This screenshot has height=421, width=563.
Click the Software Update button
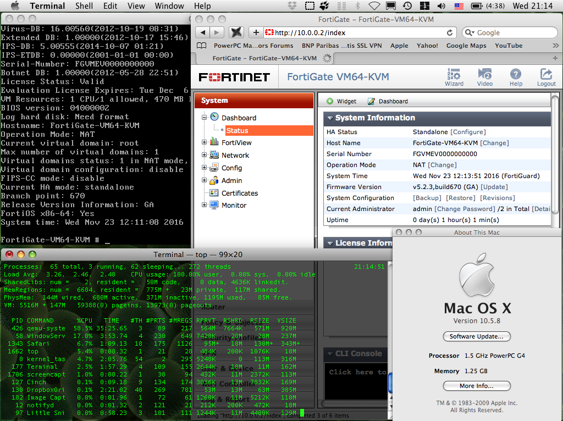[477, 336]
